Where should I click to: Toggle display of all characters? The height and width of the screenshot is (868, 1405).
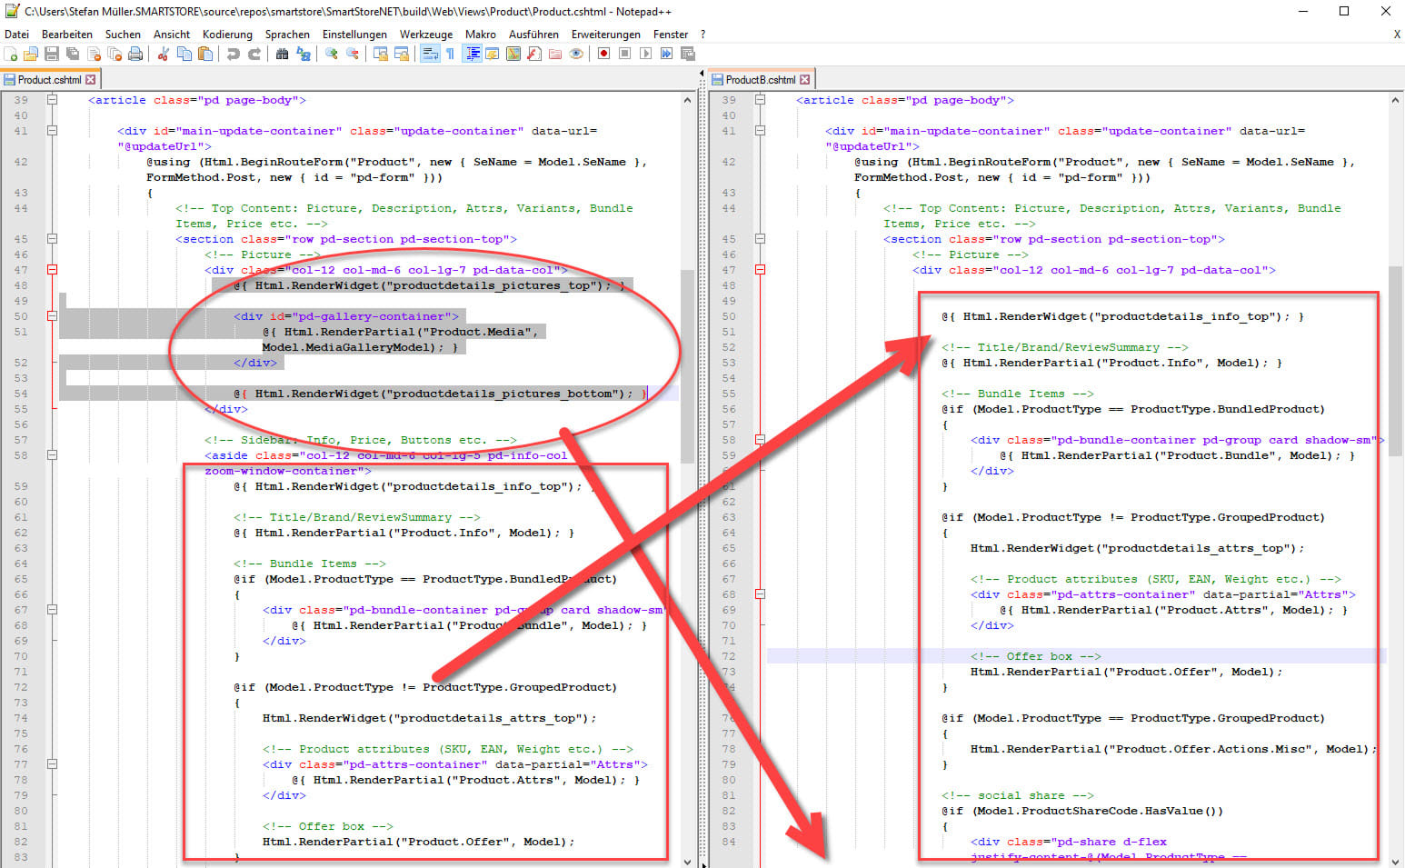[x=452, y=54]
